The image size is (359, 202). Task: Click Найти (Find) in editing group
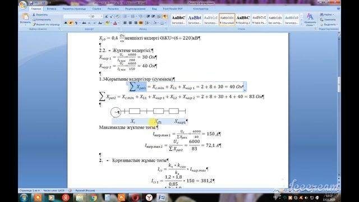pyautogui.click(x=328, y=15)
